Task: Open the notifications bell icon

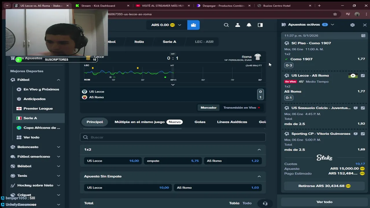Action: 249,25
